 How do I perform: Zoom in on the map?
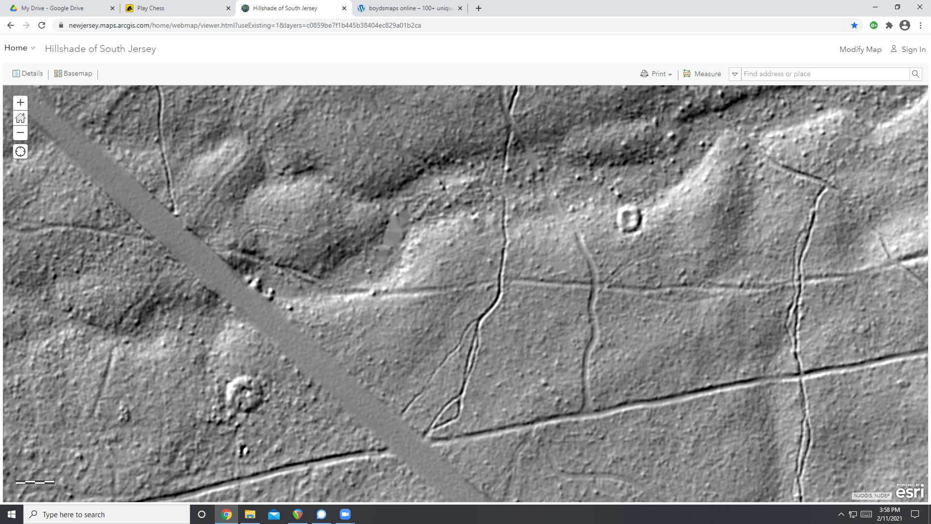(x=20, y=102)
